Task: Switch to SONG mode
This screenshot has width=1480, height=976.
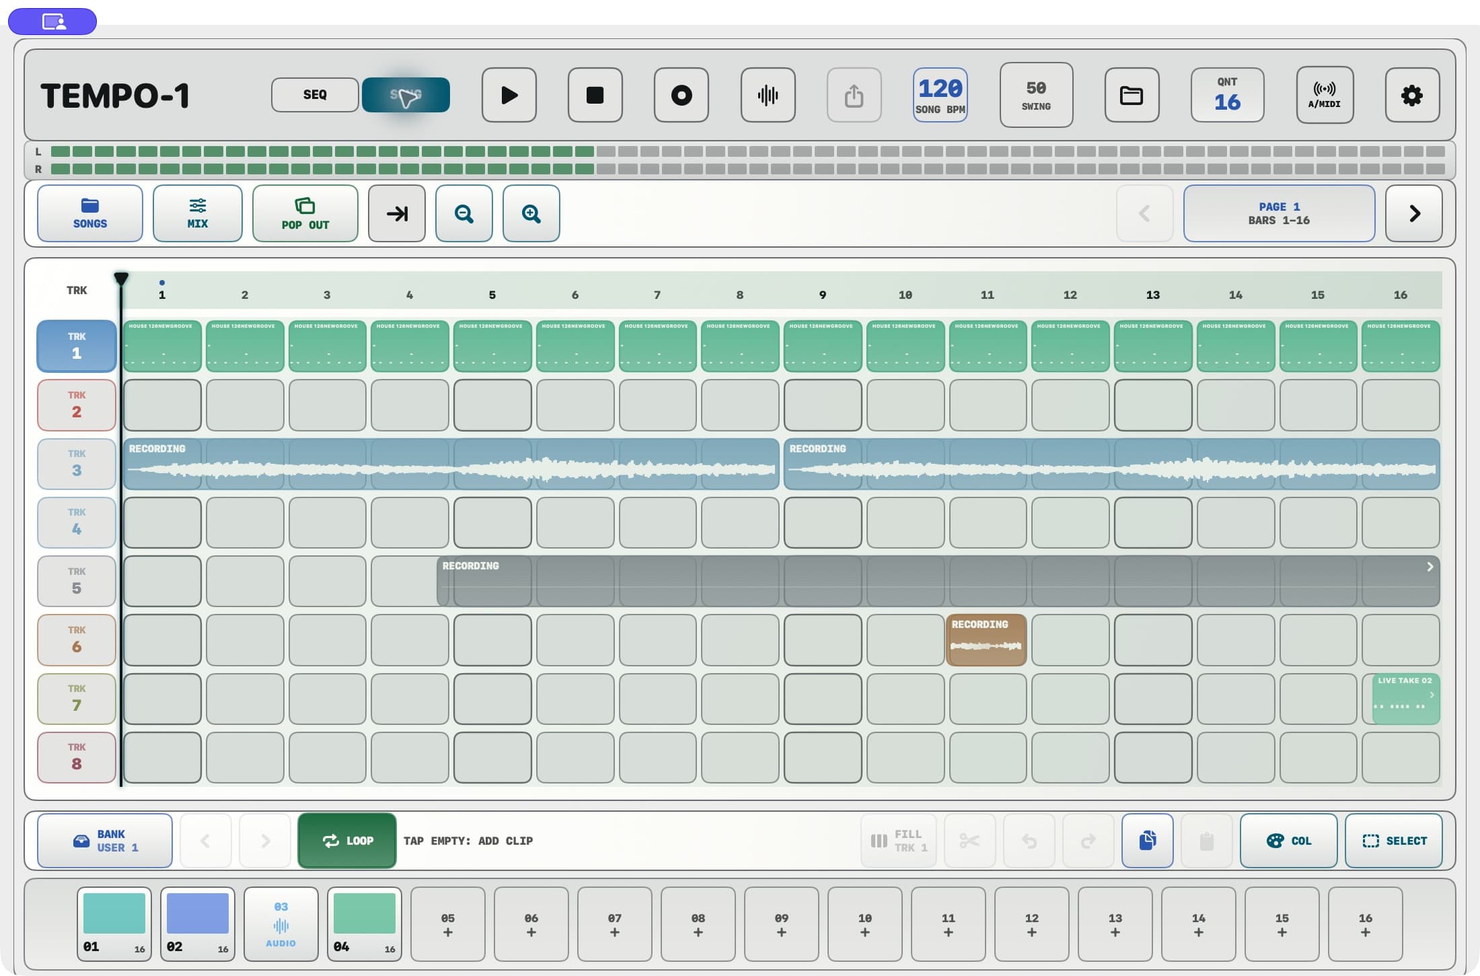Action: (x=406, y=95)
